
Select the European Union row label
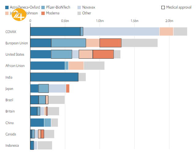coord(17,43)
